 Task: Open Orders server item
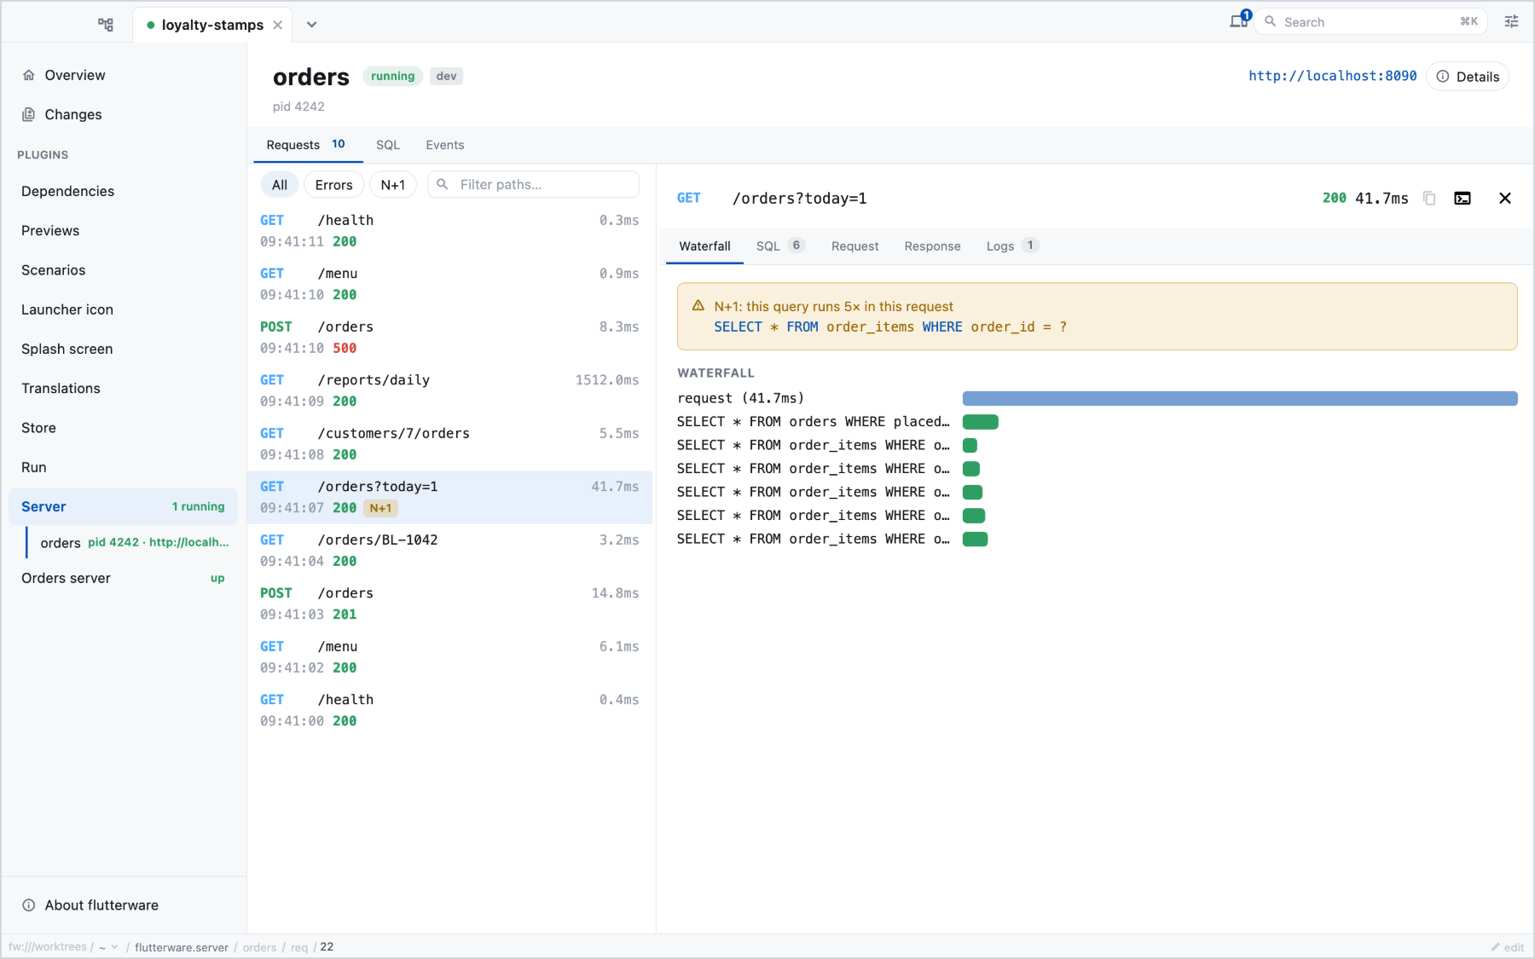coord(124,578)
